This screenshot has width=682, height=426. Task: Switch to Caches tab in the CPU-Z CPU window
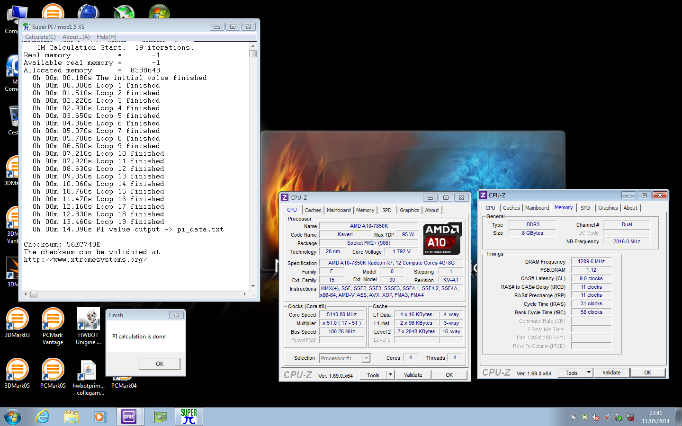click(x=313, y=210)
